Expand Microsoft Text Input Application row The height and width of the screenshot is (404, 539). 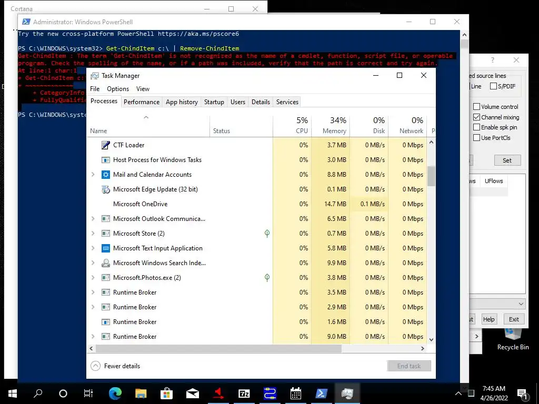[93, 248]
